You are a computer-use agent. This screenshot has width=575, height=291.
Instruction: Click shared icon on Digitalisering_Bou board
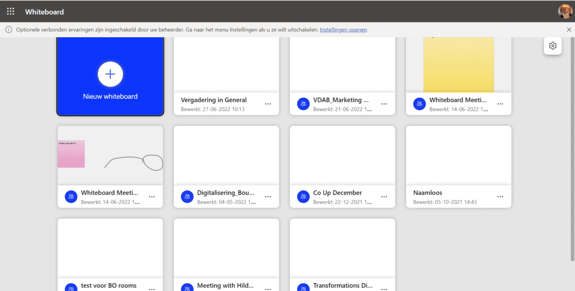pos(187,197)
